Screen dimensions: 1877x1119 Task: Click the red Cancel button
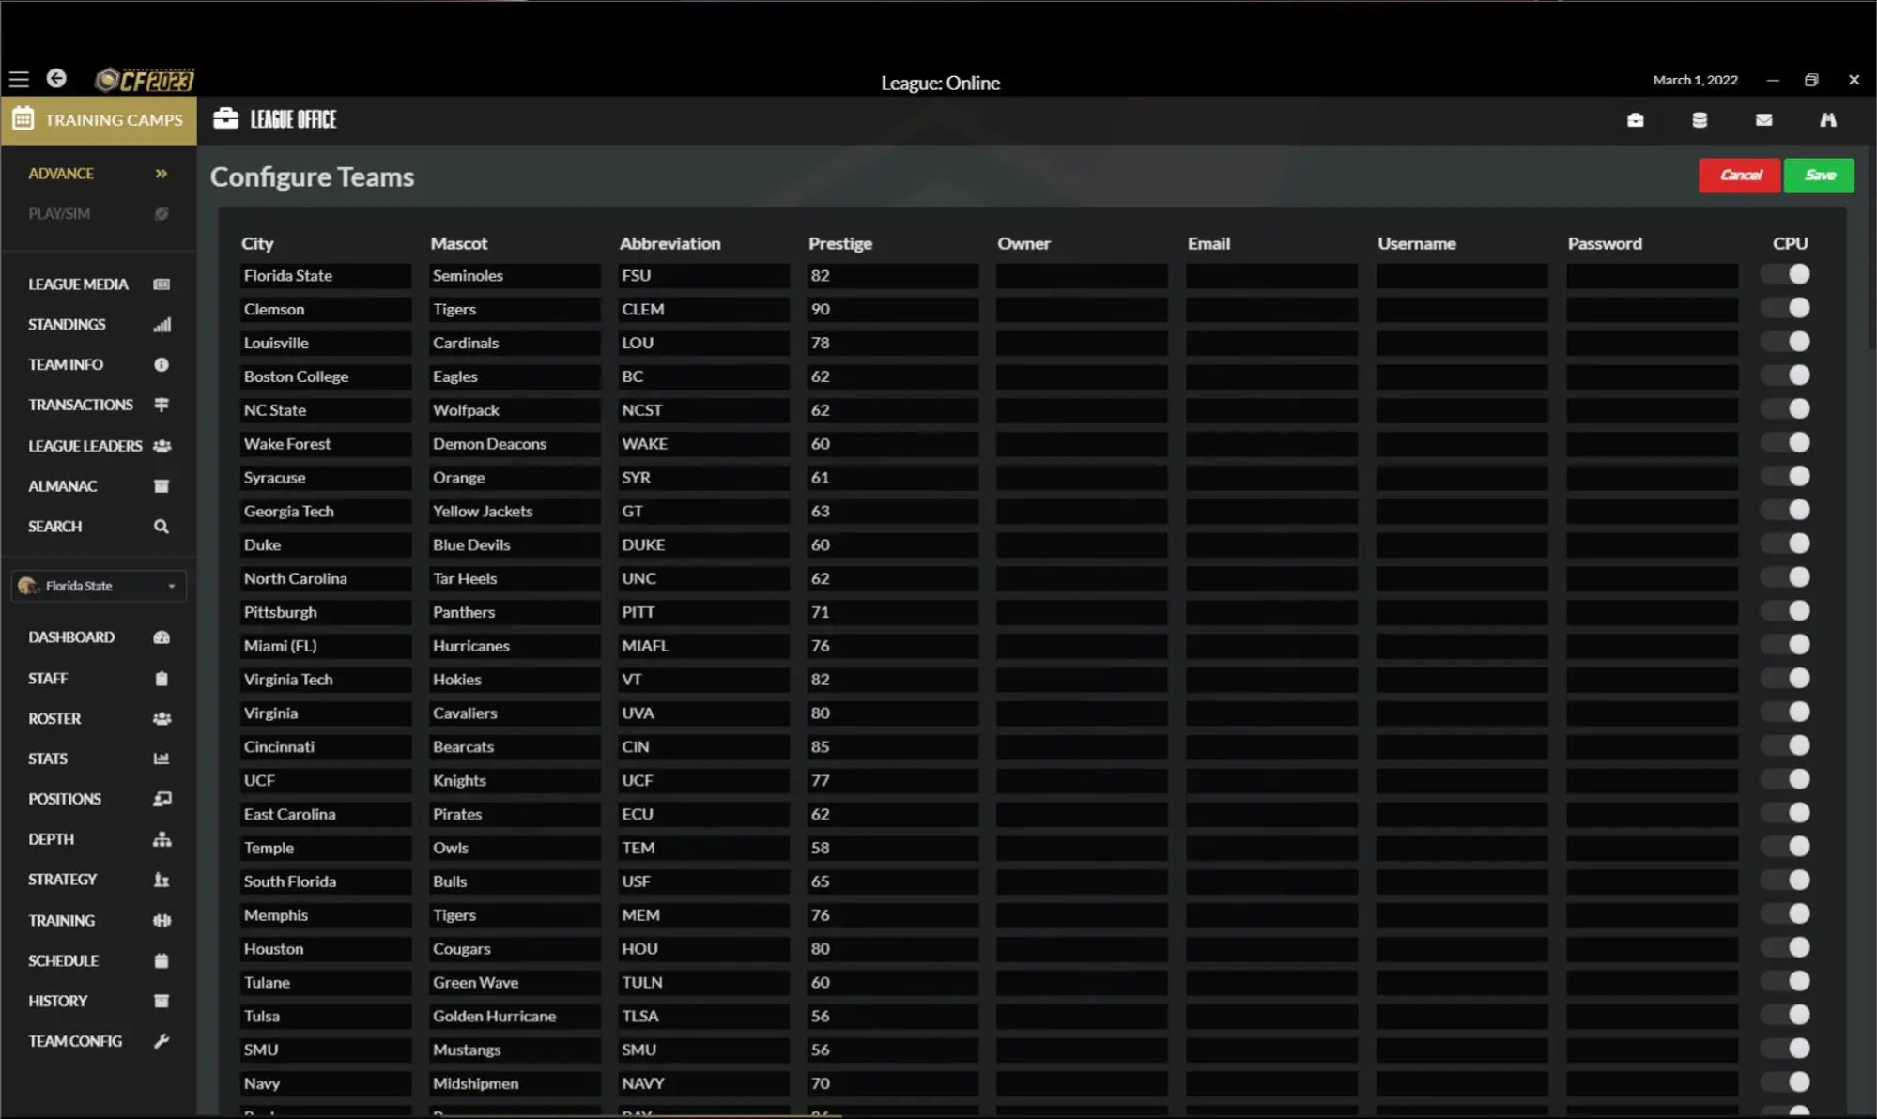click(1739, 176)
